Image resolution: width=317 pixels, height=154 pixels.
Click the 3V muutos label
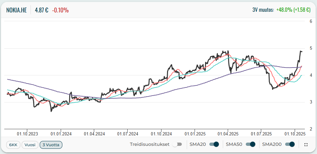click(x=263, y=10)
